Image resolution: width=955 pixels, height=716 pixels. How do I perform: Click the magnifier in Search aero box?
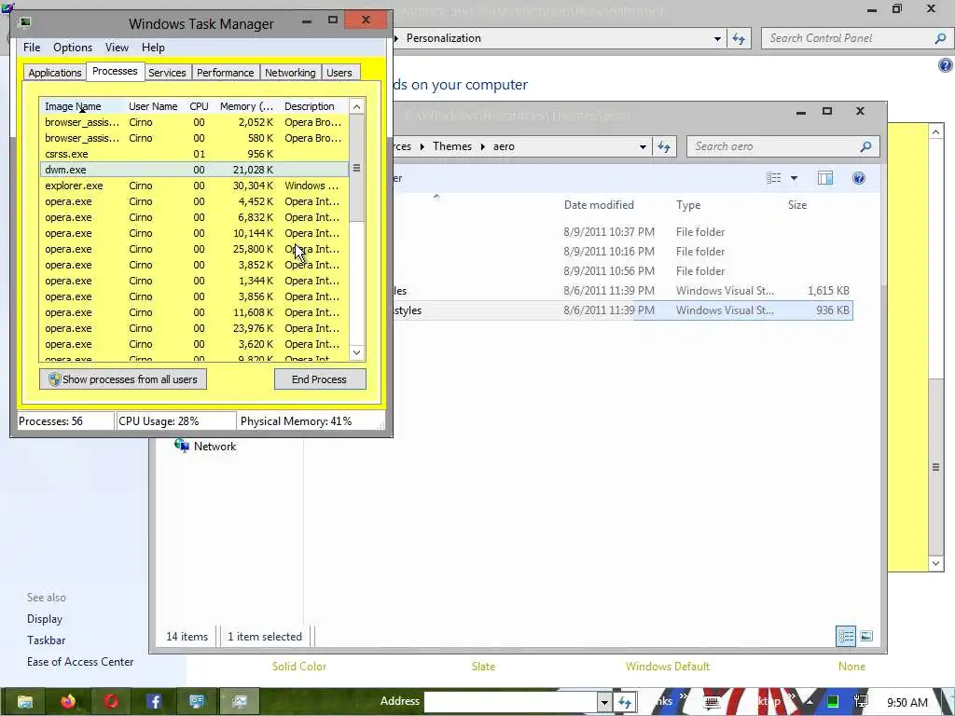pos(865,146)
